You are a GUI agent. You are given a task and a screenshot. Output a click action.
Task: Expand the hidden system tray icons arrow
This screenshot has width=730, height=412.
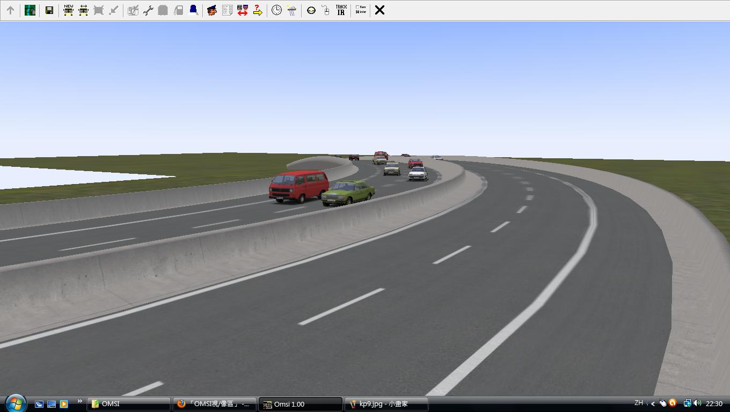653,403
